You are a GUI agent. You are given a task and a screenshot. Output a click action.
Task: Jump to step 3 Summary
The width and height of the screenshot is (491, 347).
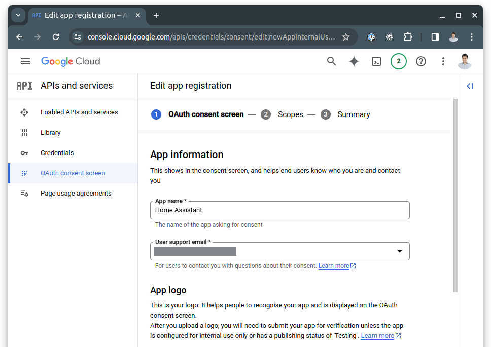click(x=345, y=114)
